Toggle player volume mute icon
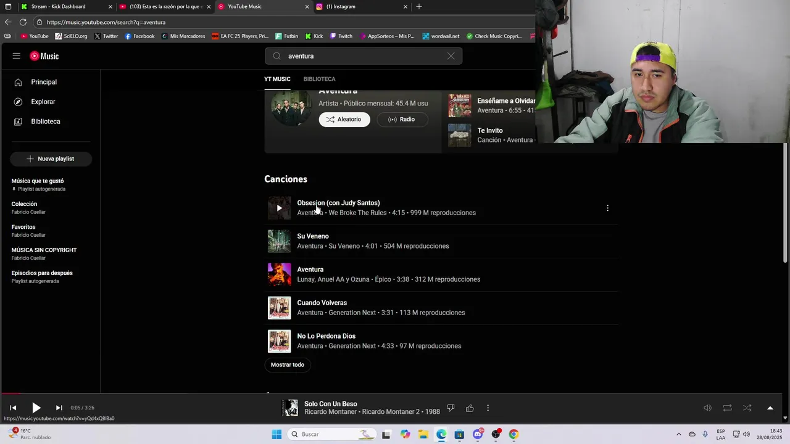Screen dimensions: 790x444 707,408
